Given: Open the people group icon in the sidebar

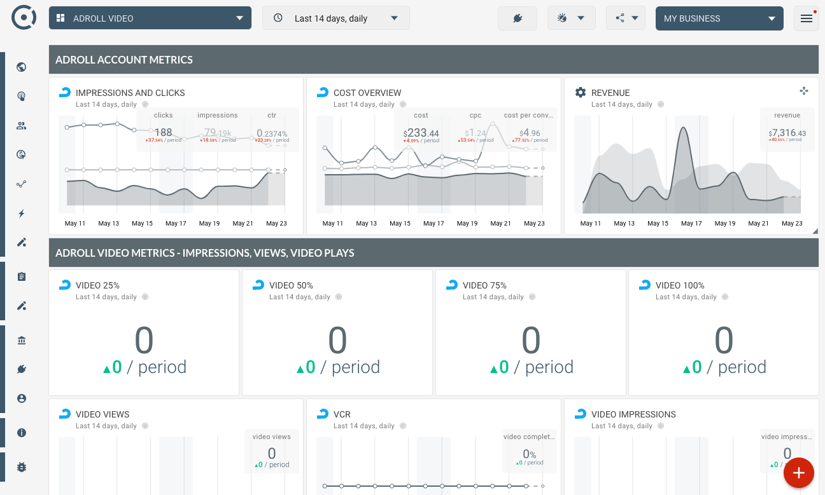Looking at the screenshot, I should pyautogui.click(x=22, y=126).
